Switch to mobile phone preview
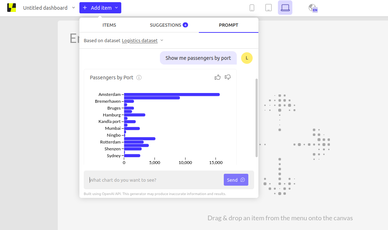 pos(252,8)
